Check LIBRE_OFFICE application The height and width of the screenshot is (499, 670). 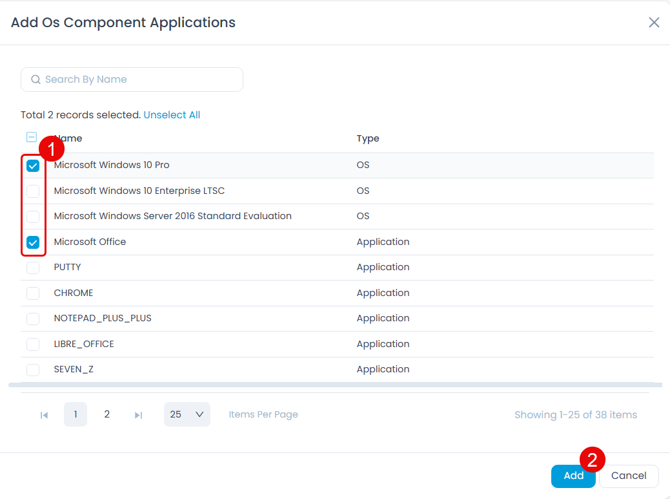click(32, 344)
